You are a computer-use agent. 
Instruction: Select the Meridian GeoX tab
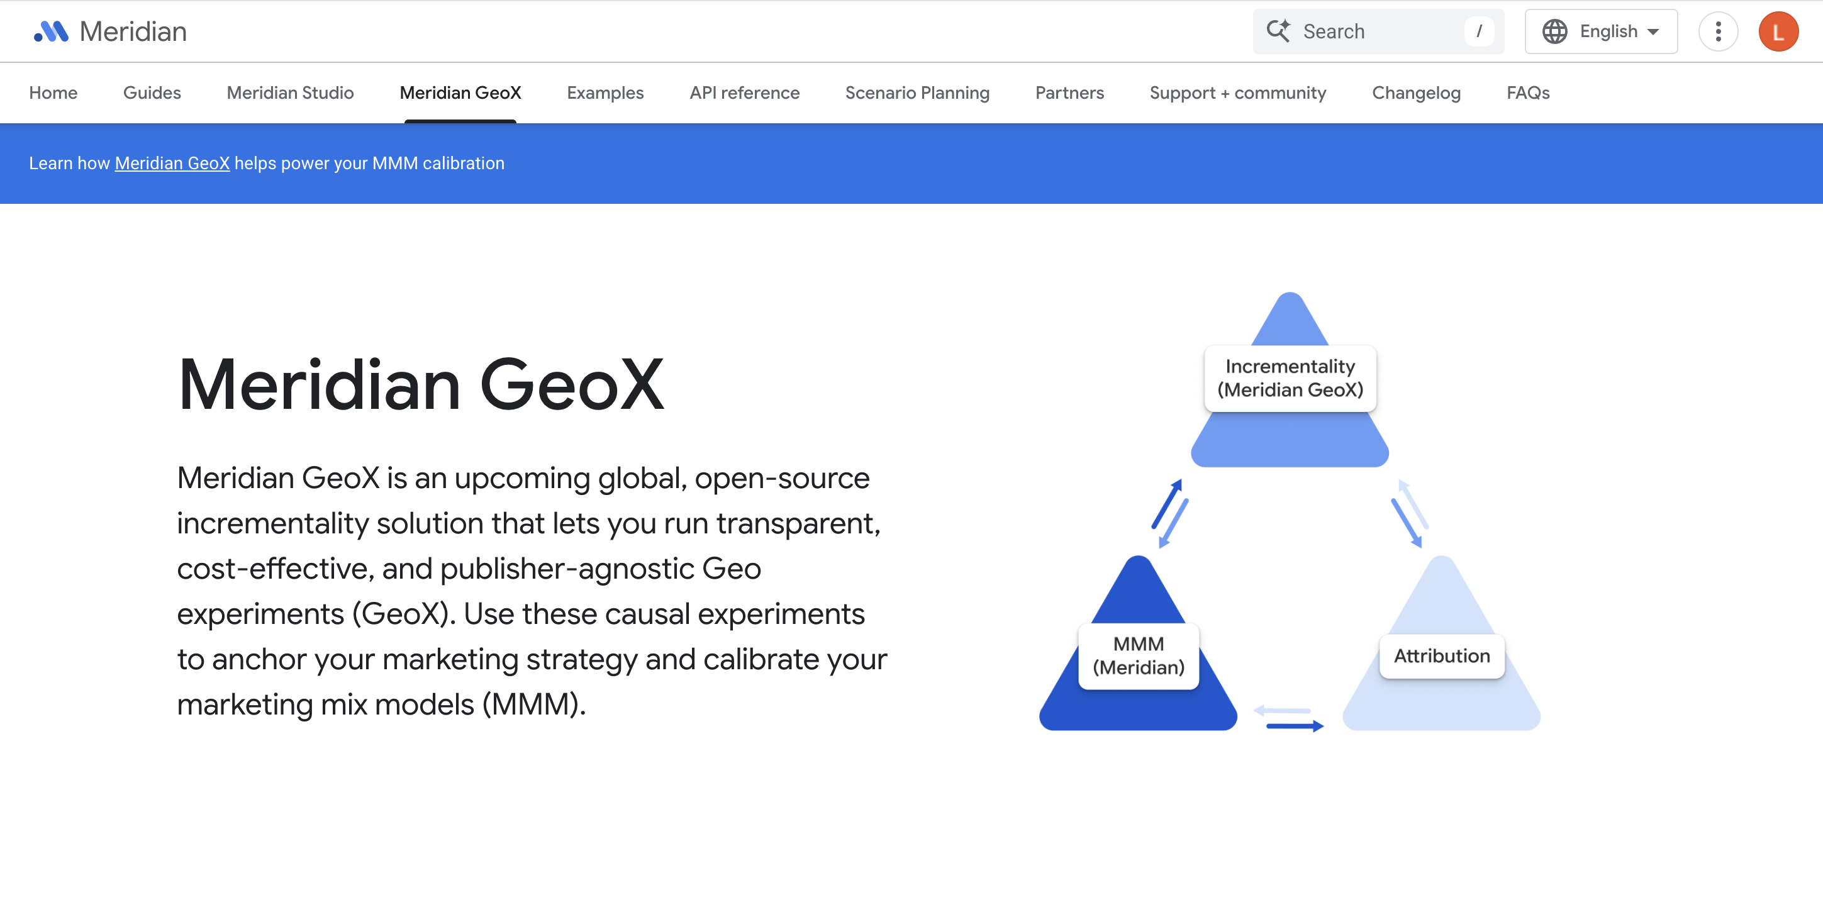pyautogui.click(x=460, y=92)
